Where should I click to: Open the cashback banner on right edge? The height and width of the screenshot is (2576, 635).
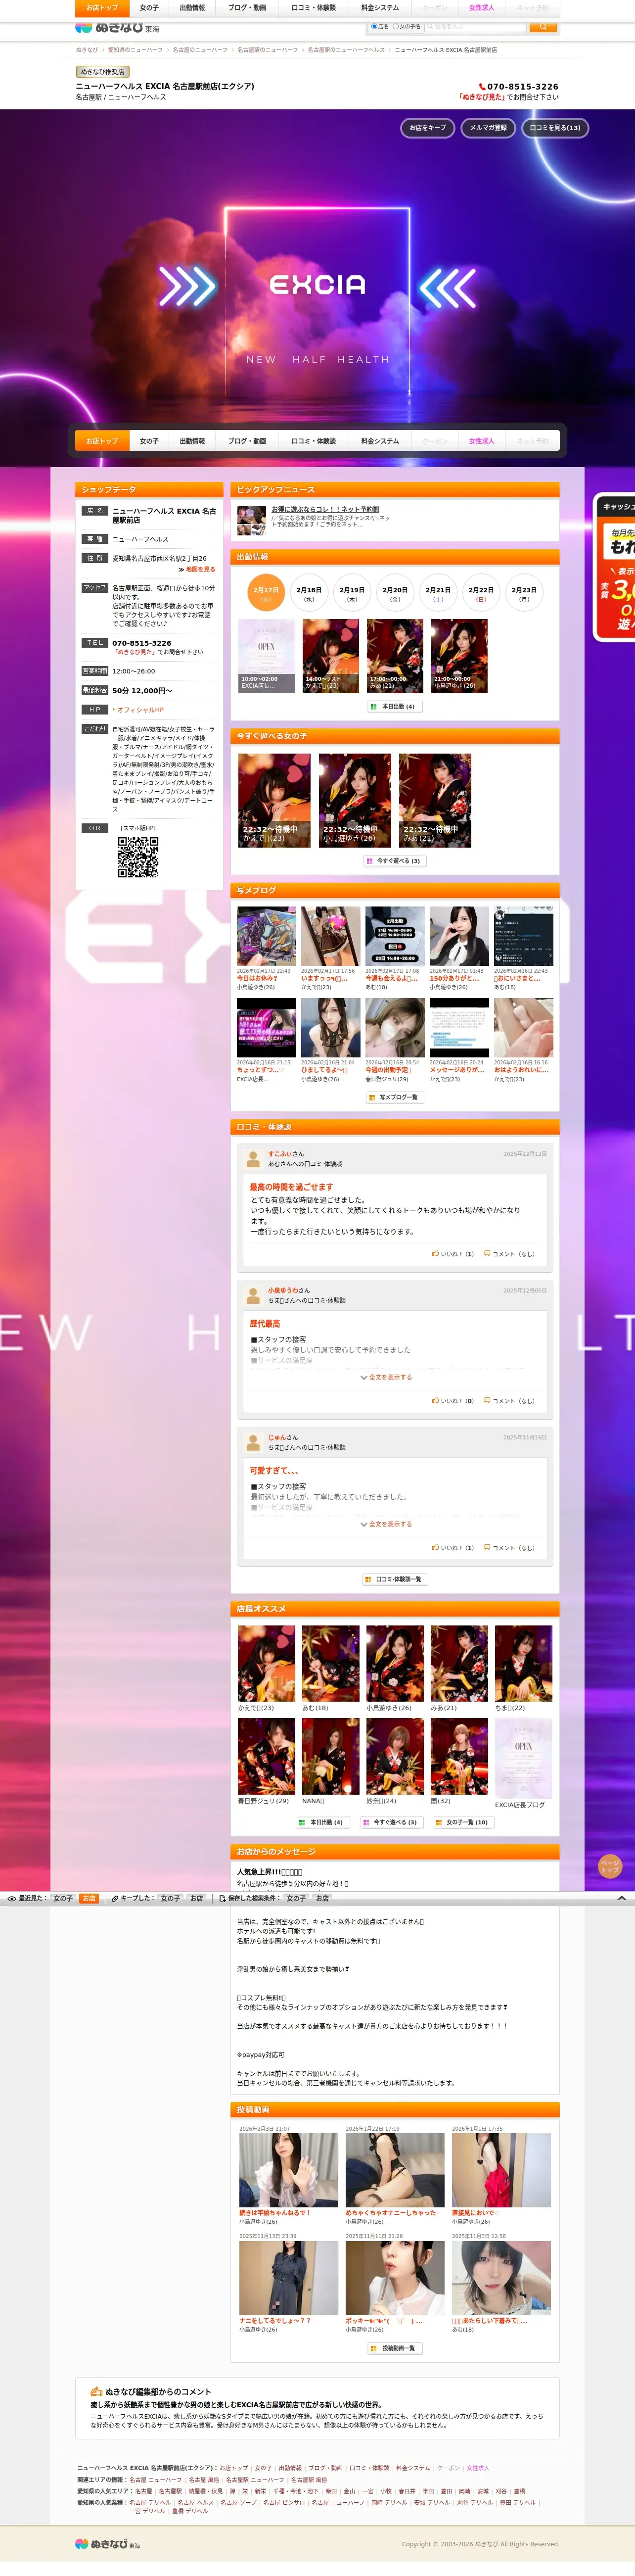pos(614,566)
